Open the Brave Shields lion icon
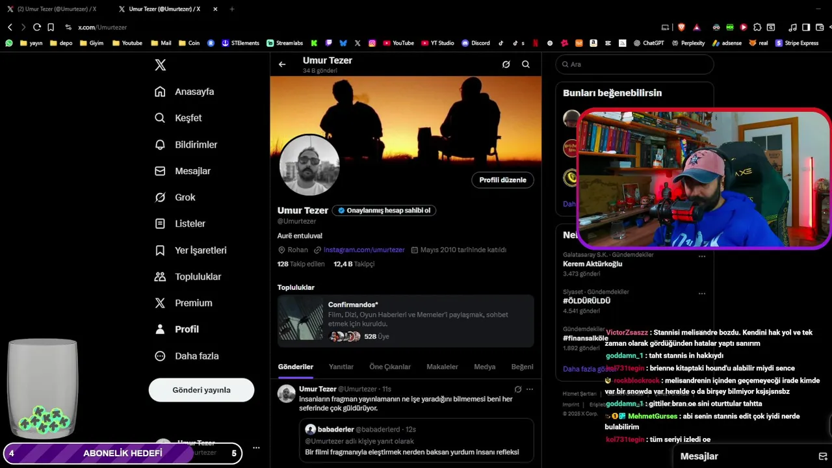Image resolution: width=832 pixels, height=468 pixels. [681, 27]
